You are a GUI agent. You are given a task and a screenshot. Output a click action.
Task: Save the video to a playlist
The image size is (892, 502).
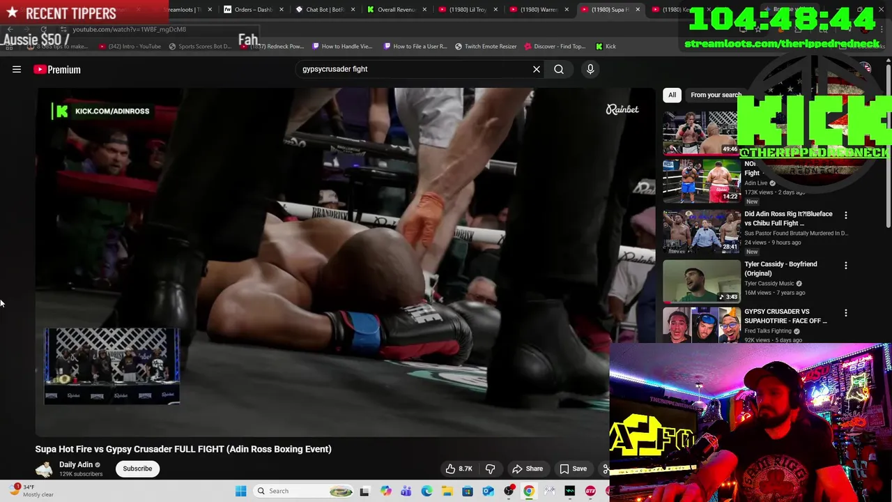pyautogui.click(x=573, y=469)
